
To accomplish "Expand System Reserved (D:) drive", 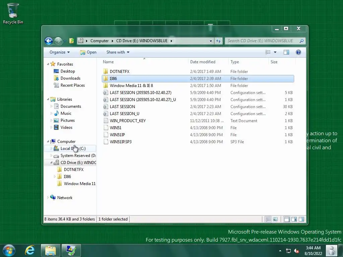I will click(51, 155).
